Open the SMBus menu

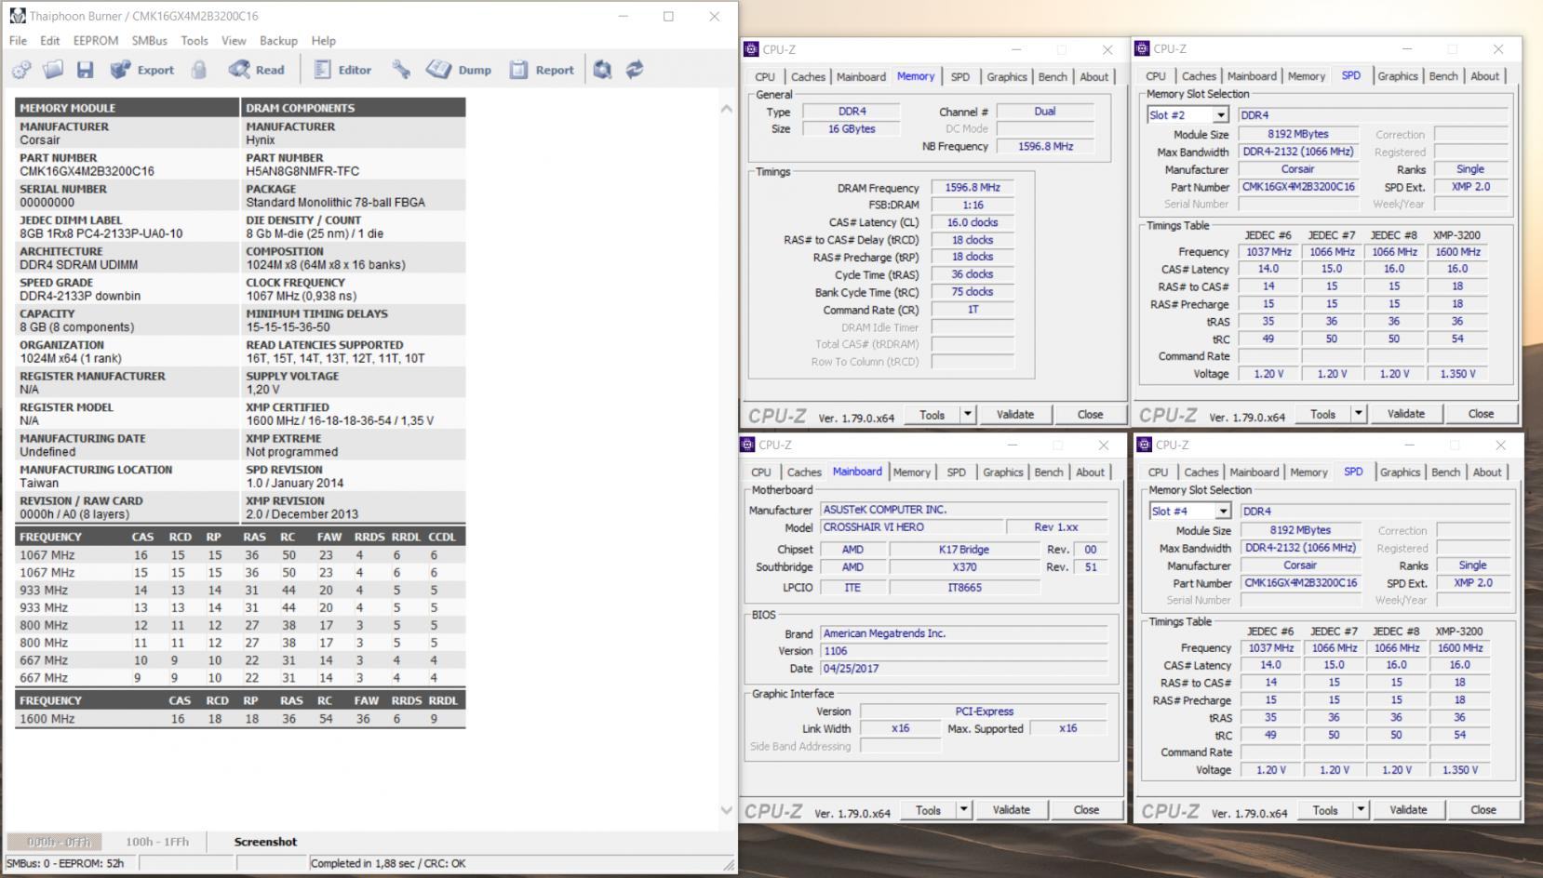[x=150, y=41]
